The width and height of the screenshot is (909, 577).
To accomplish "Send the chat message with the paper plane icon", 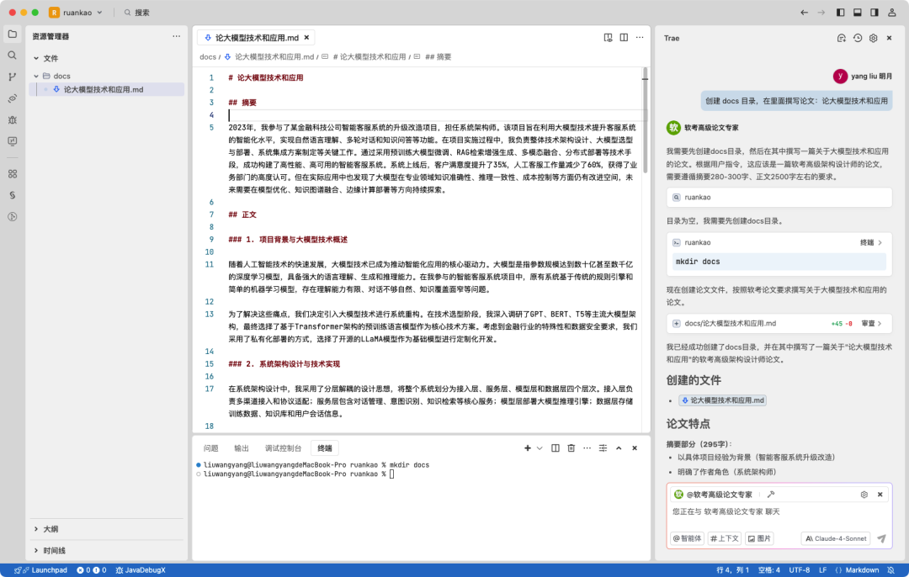I will [882, 538].
